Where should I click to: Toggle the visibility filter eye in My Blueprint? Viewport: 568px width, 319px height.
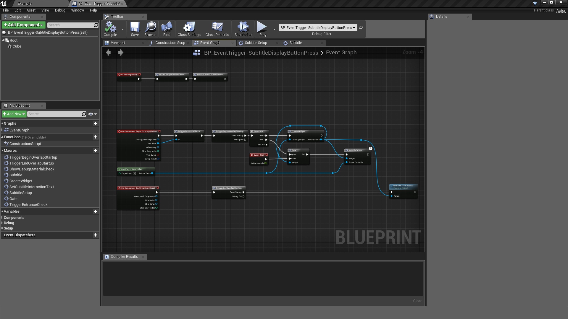pyautogui.click(x=91, y=114)
